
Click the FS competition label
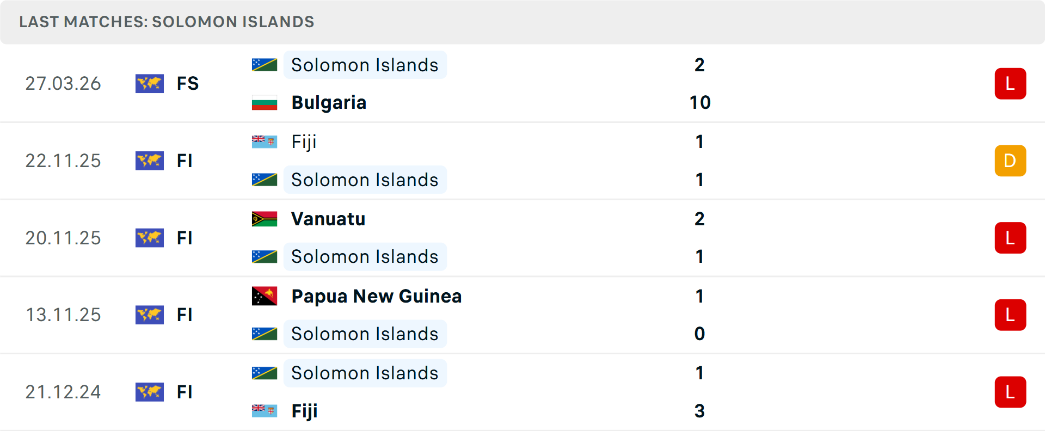[x=188, y=84]
